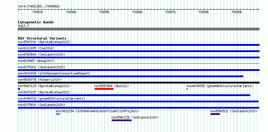The height and width of the screenshot is (132, 268).
Task: Select the thin blue nsv829965 line
Action: (139, 63)
